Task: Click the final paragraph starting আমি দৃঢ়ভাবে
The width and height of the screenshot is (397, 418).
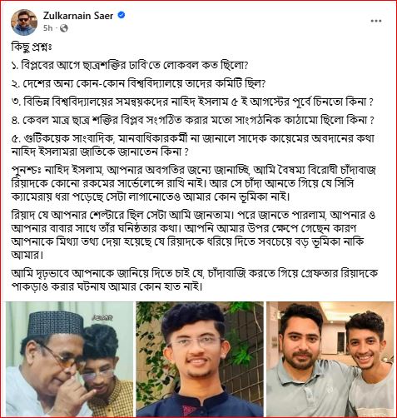Action: pos(195,280)
